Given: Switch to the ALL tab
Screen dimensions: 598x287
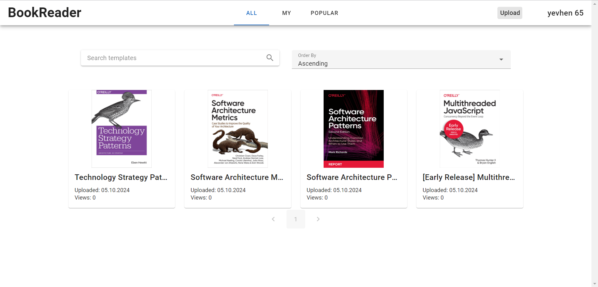Looking at the screenshot, I should [x=251, y=13].
